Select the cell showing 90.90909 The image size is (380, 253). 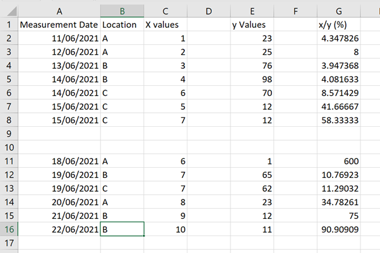[x=339, y=229]
